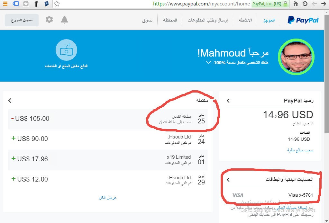Click the browser back arrow
This screenshot has height=223, width=329.
click(x=314, y=4)
